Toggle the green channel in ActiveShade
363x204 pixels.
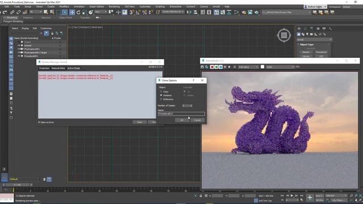pos(216,67)
